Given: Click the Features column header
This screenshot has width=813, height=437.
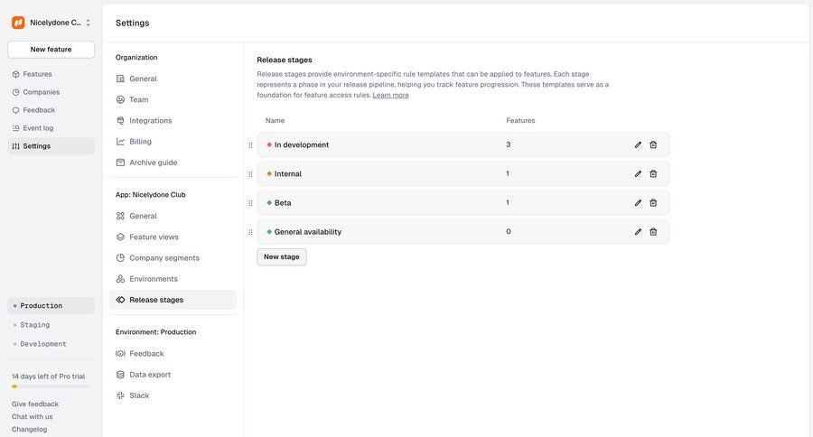Looking at the screenshot, I should [520, 120].
